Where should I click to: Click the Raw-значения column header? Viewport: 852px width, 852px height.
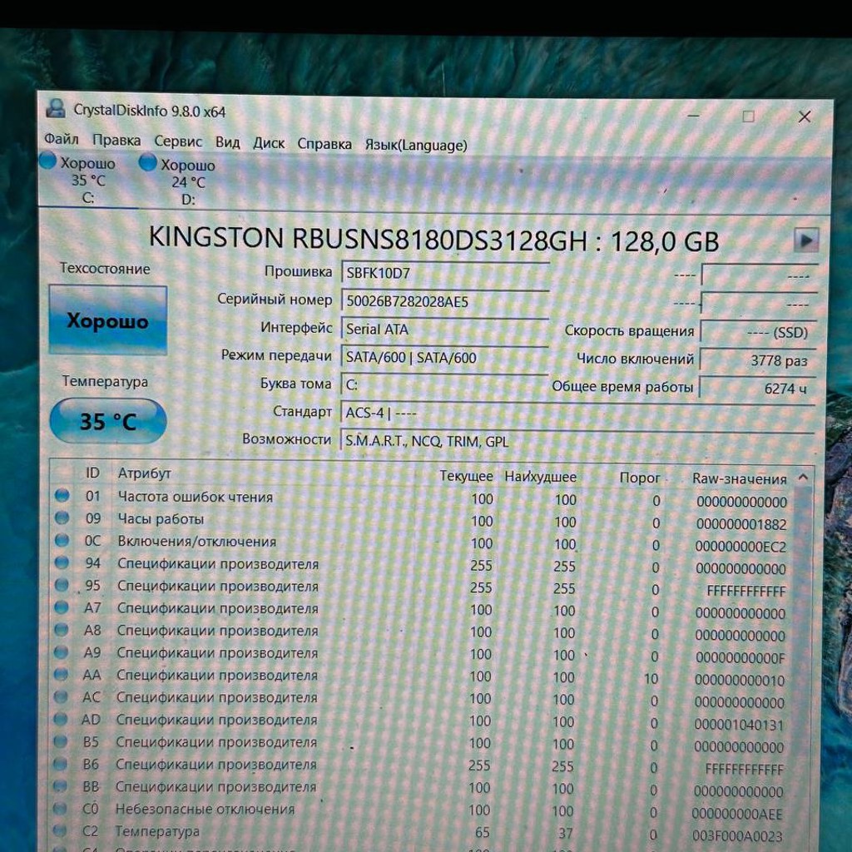coord(739,478)
